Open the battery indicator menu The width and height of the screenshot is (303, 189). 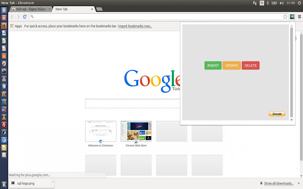click(x=274, y=3)
